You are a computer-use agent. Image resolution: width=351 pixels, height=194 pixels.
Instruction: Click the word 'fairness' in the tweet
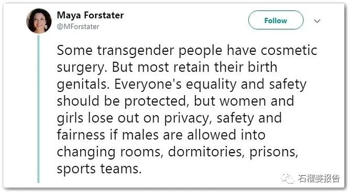pyautogui.click(x=81, y=135)
